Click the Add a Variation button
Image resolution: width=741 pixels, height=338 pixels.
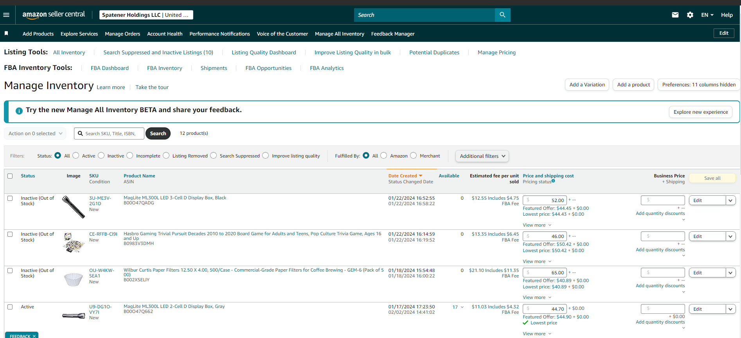[x=587, y=84]
